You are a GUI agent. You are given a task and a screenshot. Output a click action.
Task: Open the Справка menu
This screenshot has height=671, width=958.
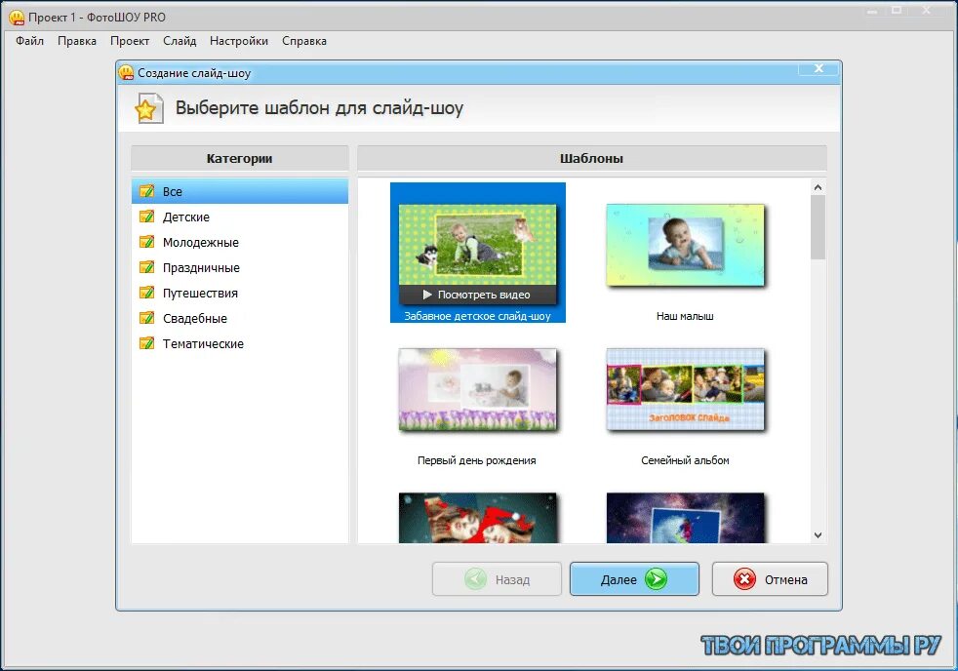click(304, 41)
